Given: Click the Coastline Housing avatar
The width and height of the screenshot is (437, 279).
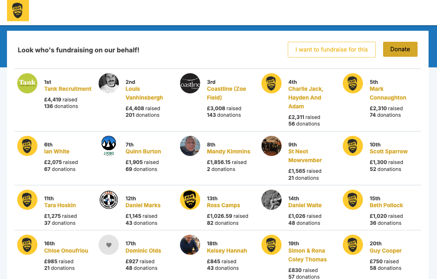Looking at the screenshot, I should [x=190, y=83].
